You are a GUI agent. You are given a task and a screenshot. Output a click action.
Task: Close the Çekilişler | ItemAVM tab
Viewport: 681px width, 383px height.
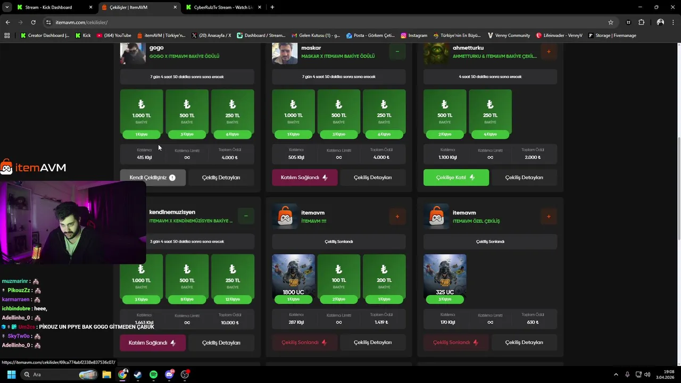pos(176,7)
